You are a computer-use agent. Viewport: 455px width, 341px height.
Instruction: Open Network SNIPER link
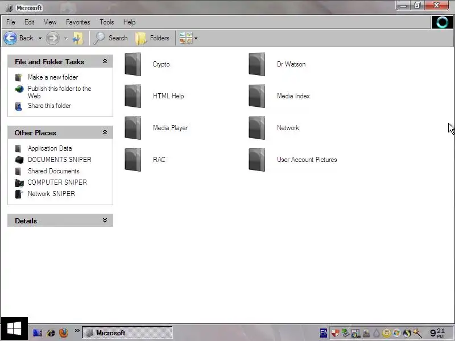(51, 193)
